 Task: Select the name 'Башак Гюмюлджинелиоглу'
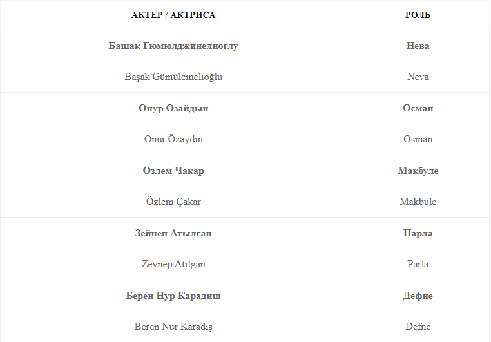coord(173,46)
